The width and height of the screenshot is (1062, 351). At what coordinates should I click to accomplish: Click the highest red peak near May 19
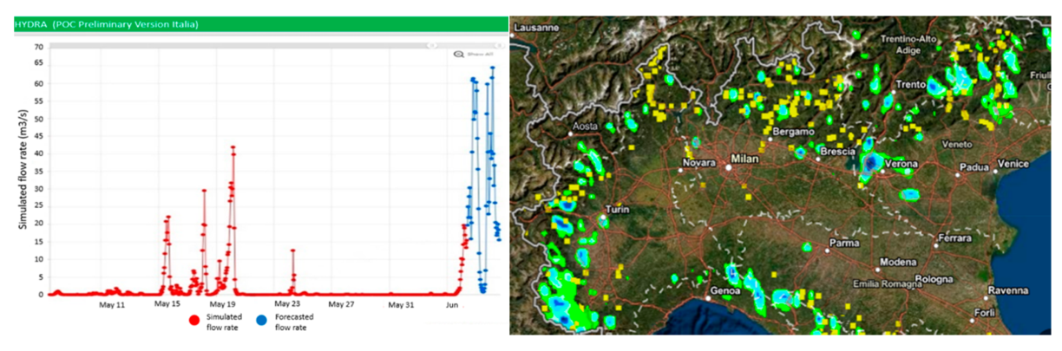click(233, 147)
